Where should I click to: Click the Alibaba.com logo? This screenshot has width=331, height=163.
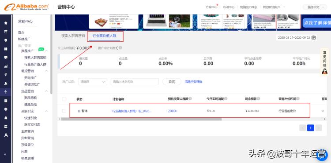26,7
